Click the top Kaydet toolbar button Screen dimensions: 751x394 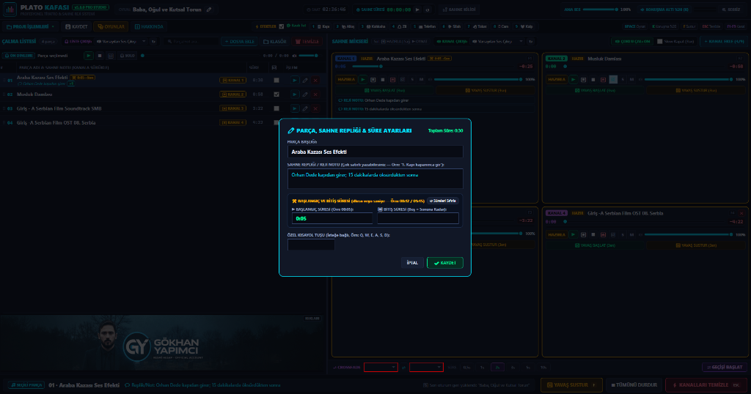[x=76, y=27]
